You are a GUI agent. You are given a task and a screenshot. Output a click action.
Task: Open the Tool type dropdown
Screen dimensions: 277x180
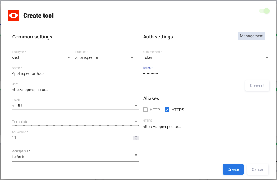(41, 57)
